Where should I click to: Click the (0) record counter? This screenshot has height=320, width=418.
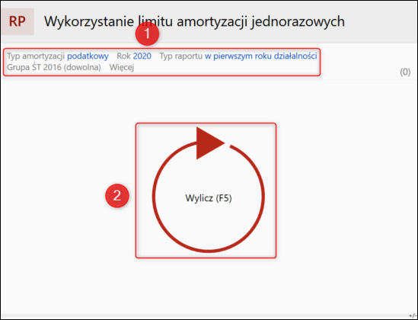coord(405,72)
